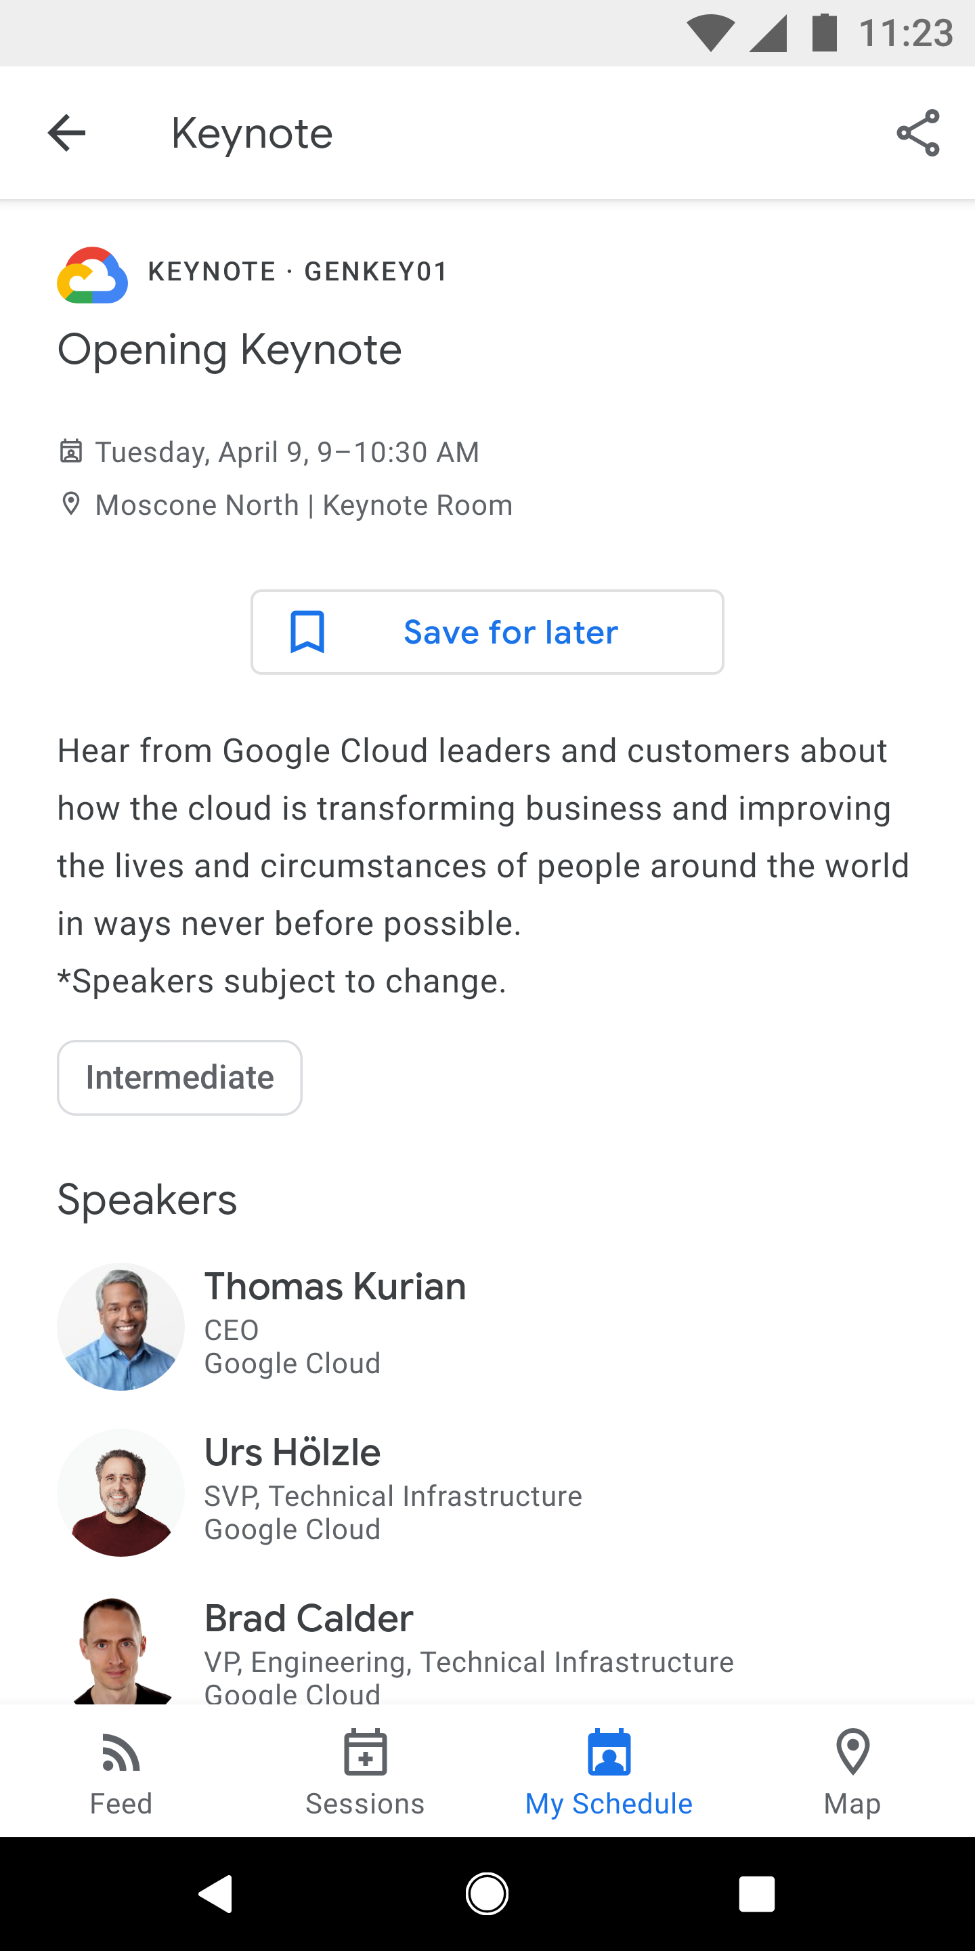This screenshot has height=1951, width=975.
Task: Open Brad Calder's speaker photo
Action: click(121, 1651)
